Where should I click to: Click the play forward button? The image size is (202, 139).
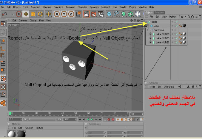pyautogui.click(x=92, y=119)
